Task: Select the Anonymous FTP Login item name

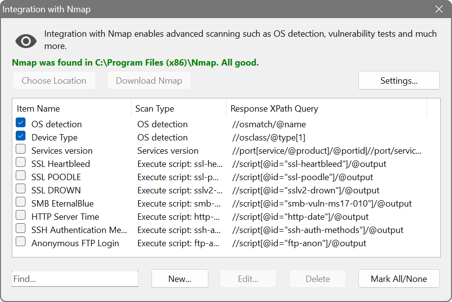Action: [x=75, y=244]
